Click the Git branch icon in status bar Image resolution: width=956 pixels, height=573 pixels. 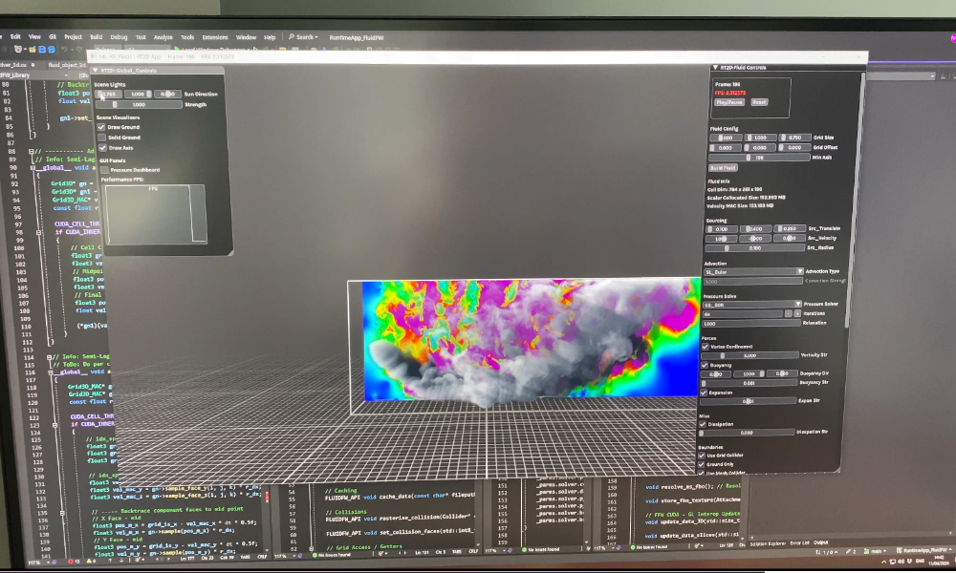(x=867, y=550)
